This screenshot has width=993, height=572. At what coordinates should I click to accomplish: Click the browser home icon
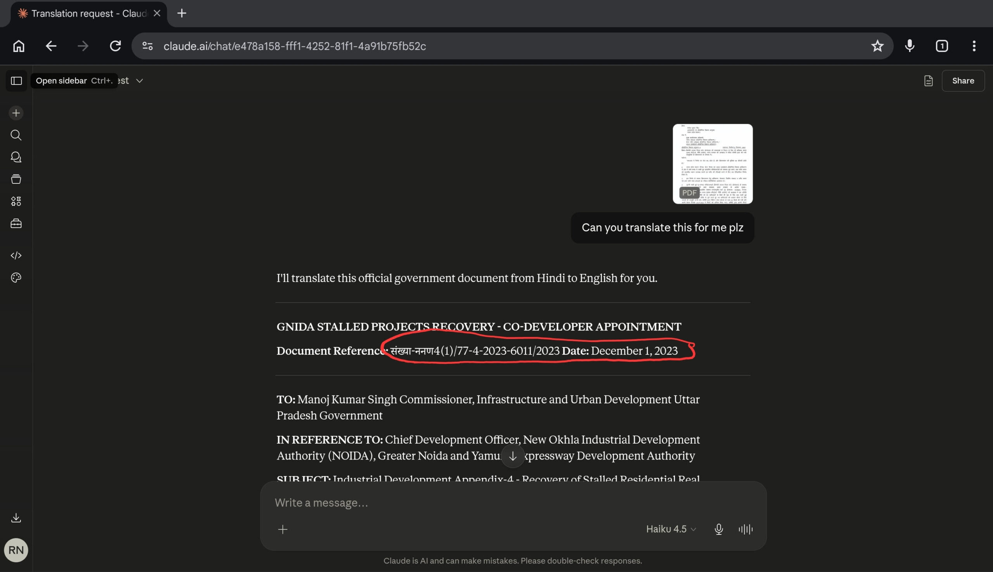click(x=19, y=47)
